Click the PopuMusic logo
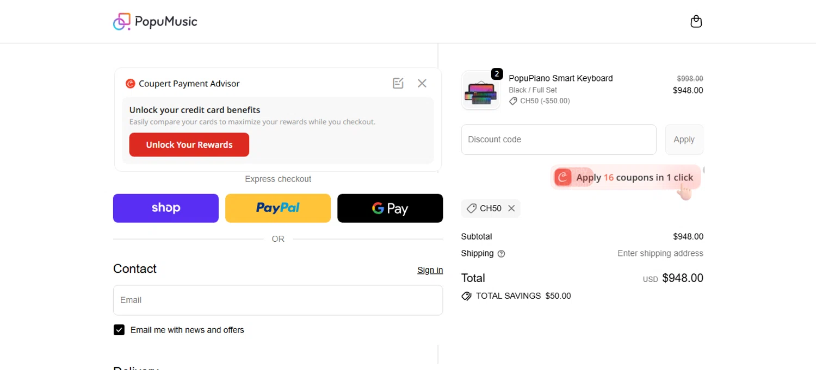Screen dimensions: 816x370 (155, 22)
